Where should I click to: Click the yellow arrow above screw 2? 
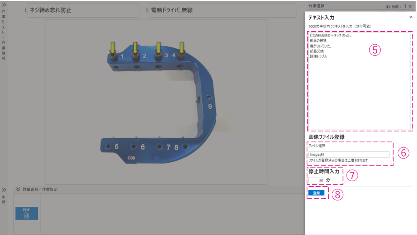point(135,48)
